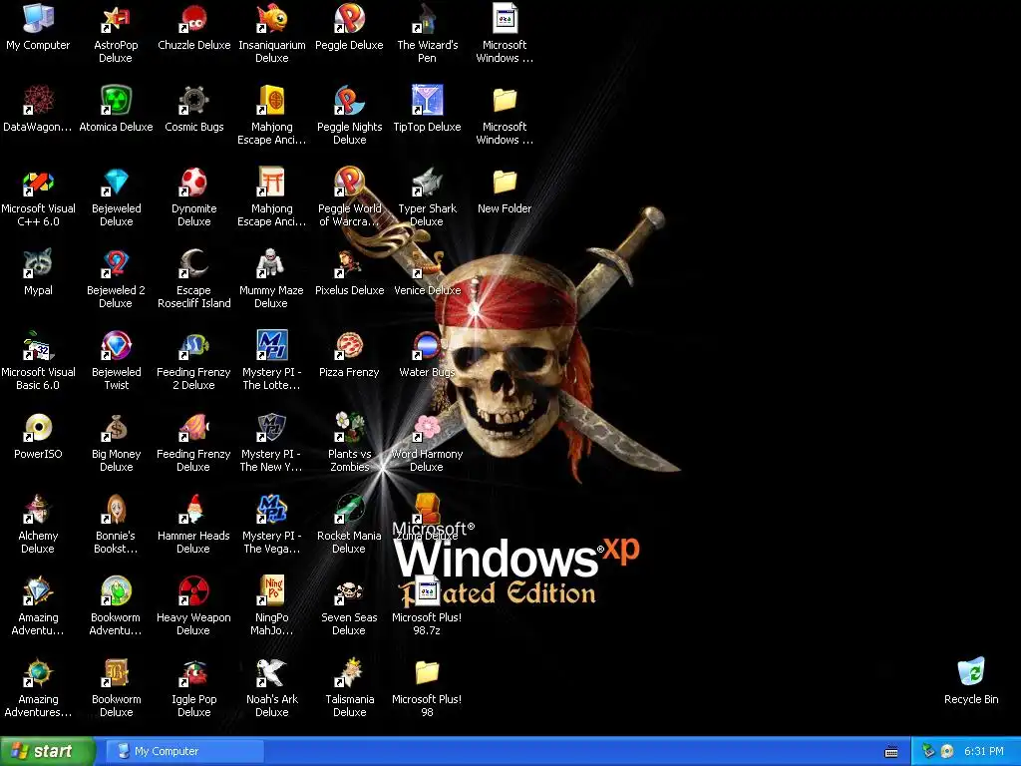Click the Cosmic Bugs gear icon
Viewport: 1021px width, 766px height.
(x=194, y=101)
